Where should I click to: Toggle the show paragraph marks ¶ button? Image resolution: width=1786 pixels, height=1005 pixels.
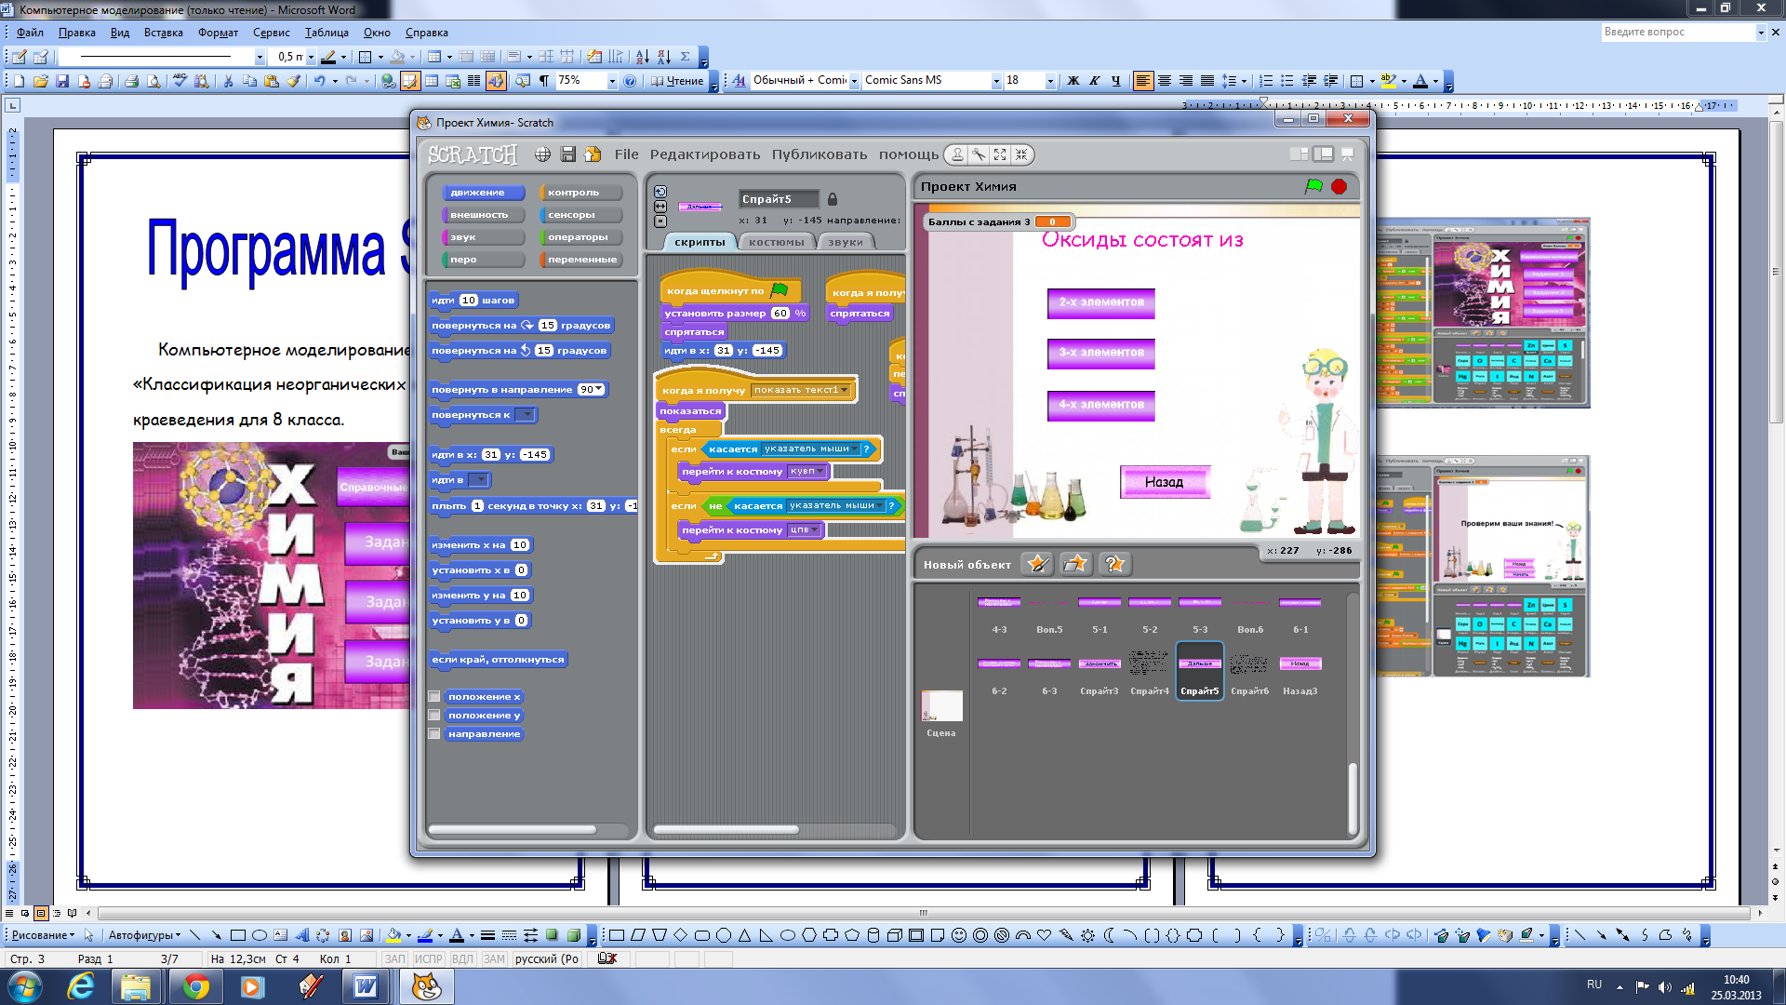click(x=544, y=81)
